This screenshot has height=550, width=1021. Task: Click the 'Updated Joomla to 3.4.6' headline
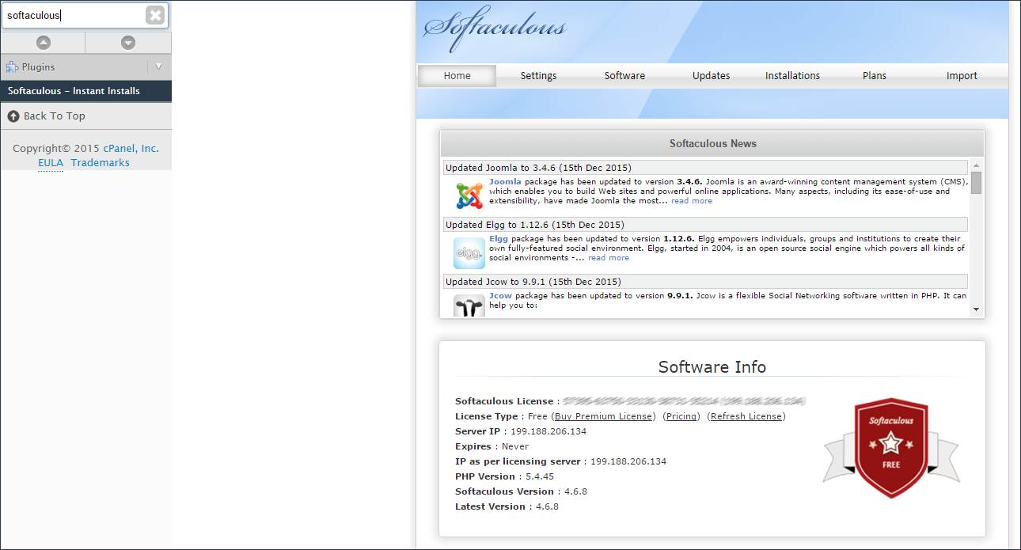click(538, 168)
